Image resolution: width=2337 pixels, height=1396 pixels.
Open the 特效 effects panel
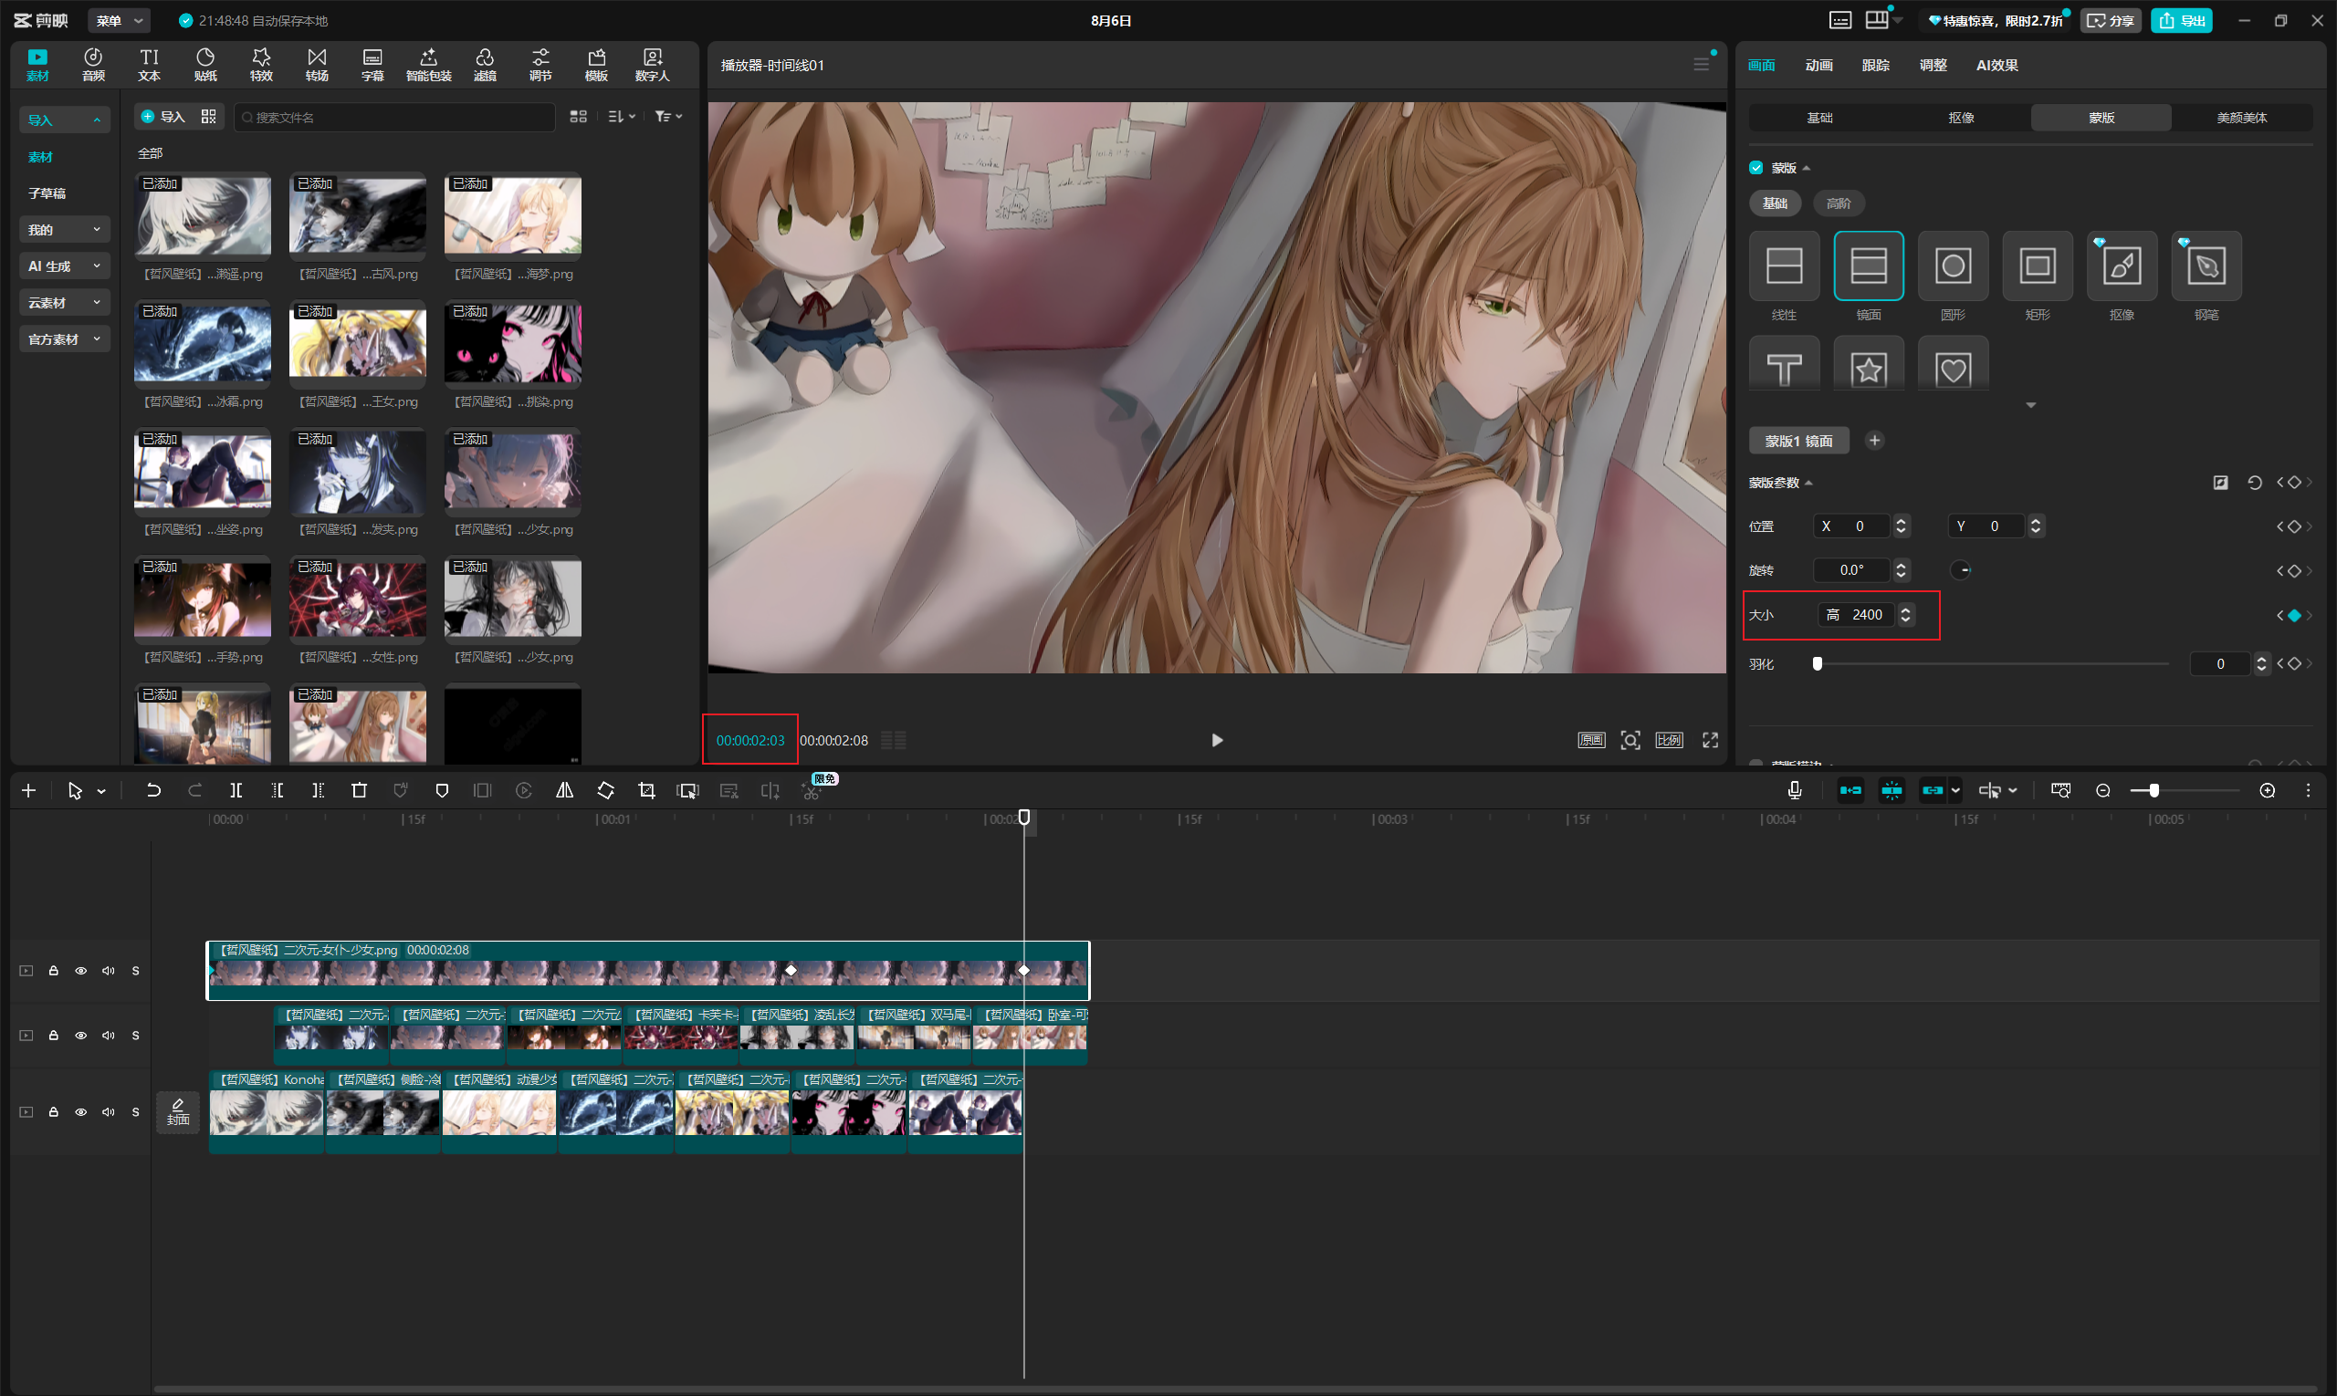(x=261, y=65)
